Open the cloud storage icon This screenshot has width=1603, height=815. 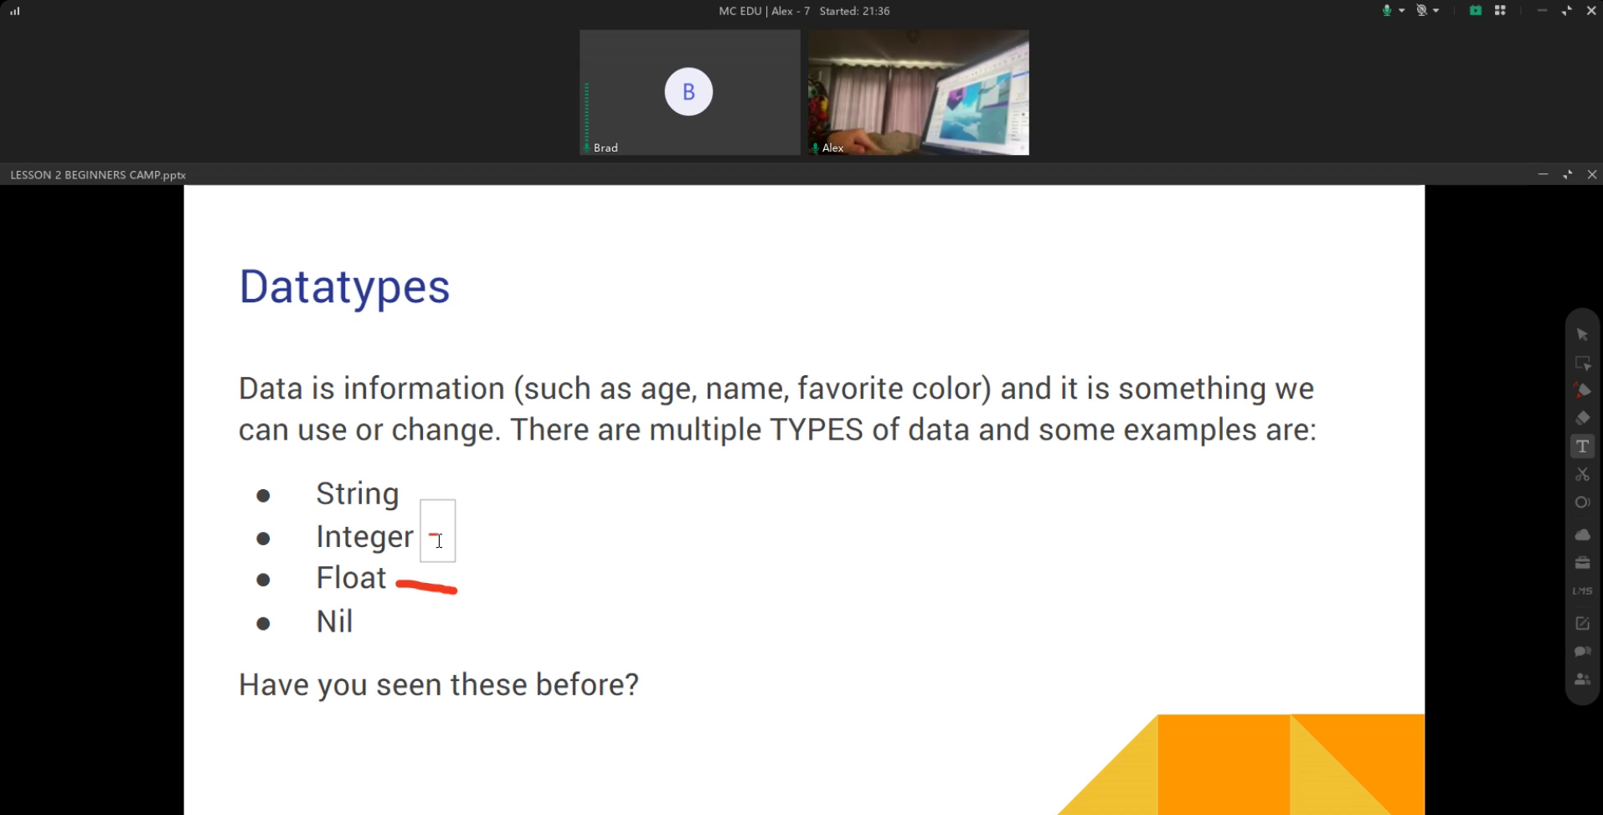tap(1582, 534)
